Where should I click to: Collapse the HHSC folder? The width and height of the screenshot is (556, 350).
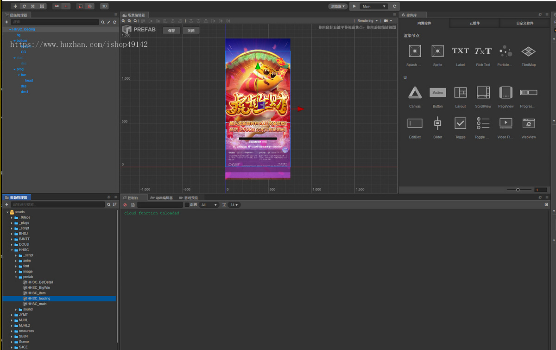tap(12, 250)
